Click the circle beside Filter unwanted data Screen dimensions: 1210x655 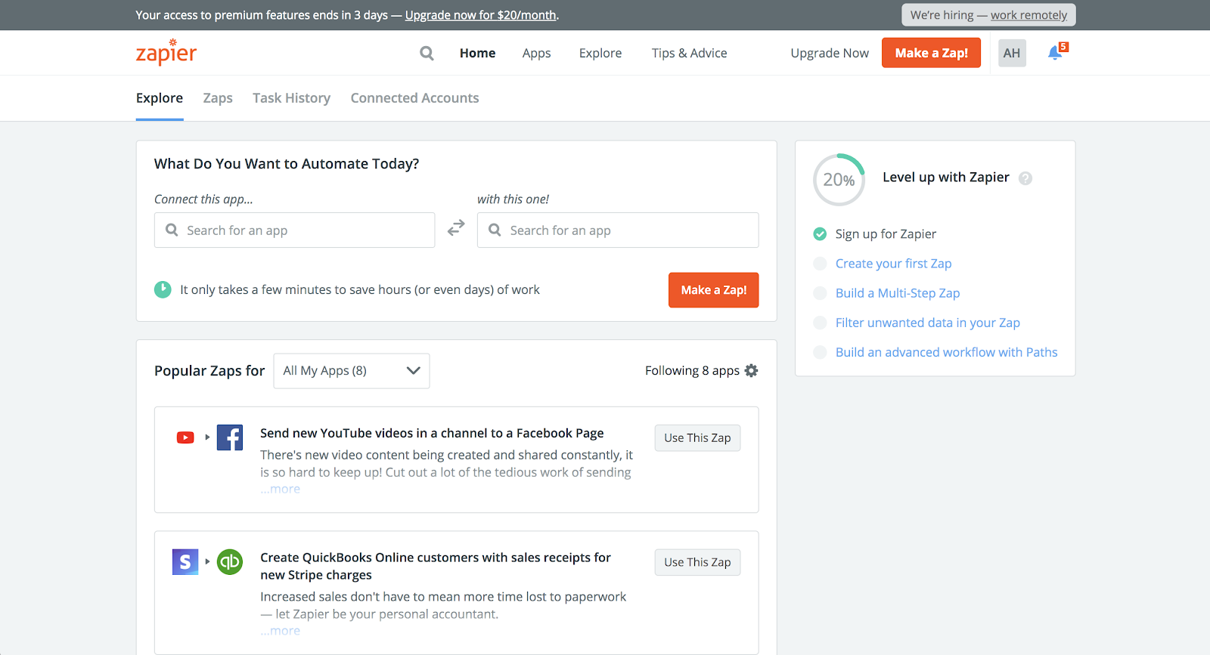click(x=820, y=323)
